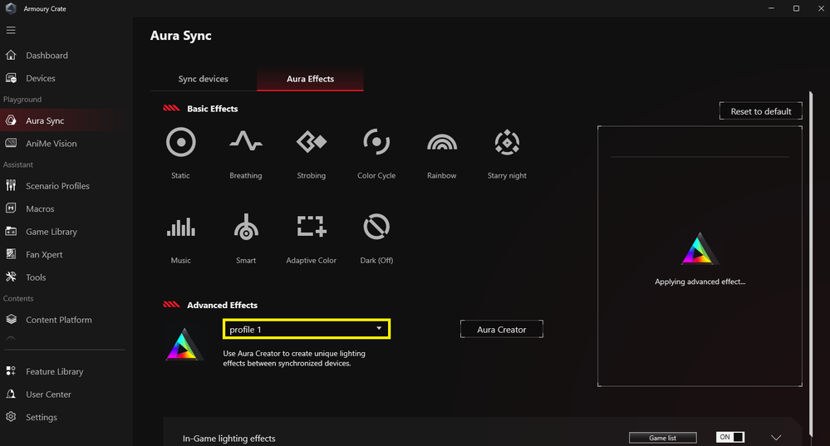The image size is (830, 446).
Task: Click the Devices icon in sidebar
Action: (x=11, y=78)
